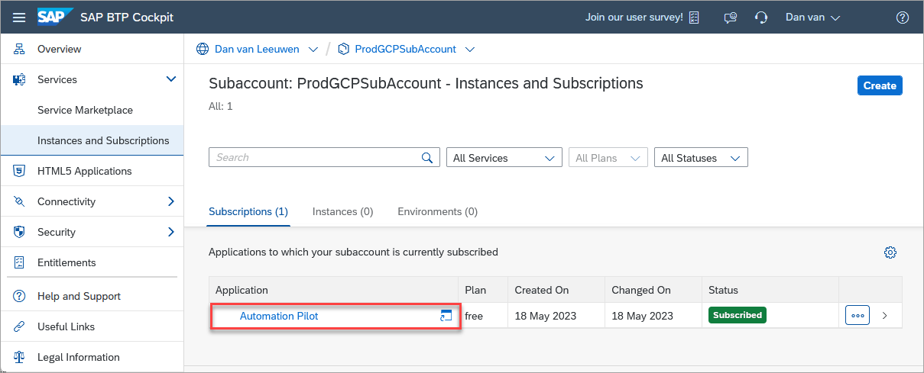Screen dimensions: 924x373
Task: Click the Dan van Leeuwen breadcrumb link
Action: [x=257, y=49]
